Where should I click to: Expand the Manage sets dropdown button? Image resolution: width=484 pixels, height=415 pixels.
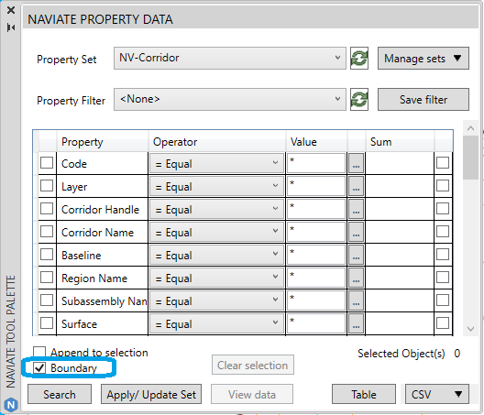click(423, 59)
